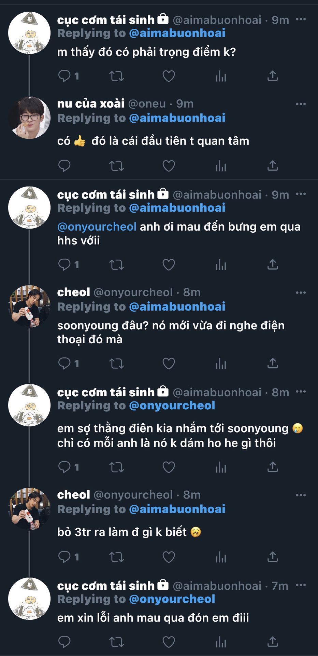Open more options on "em xin lỗi" tweet
This screenshot has height=656, width=318.
301,585
